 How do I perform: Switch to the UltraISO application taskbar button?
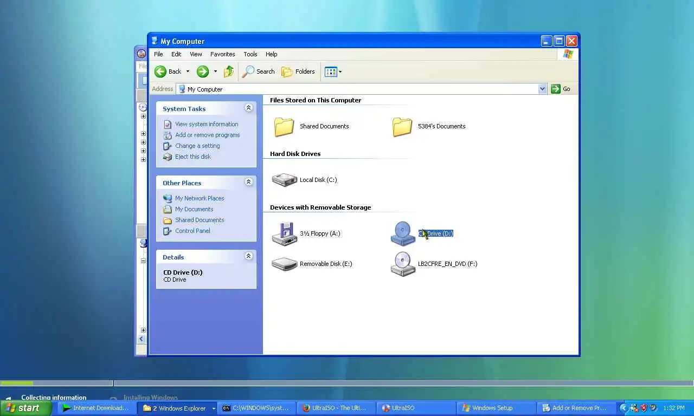tap(416, 408)
